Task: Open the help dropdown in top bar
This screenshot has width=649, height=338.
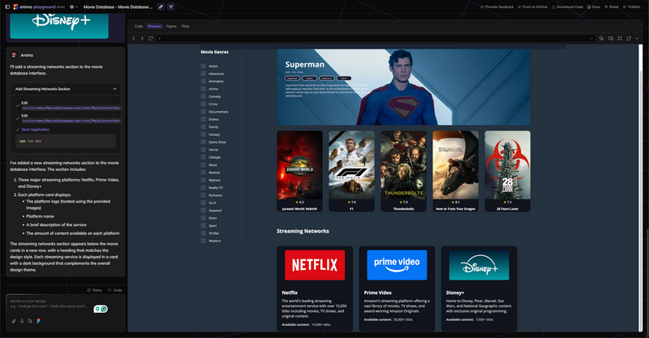Action: click(74, 6)
